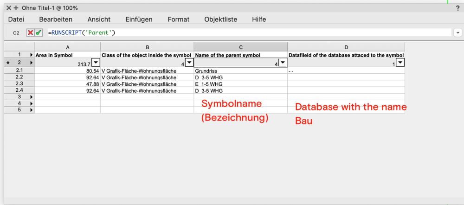Image resolution: width=464 pixels, height=205 pixels.
Task: Open column A dropdown in row 2
Action: click(x=95, y=63)
